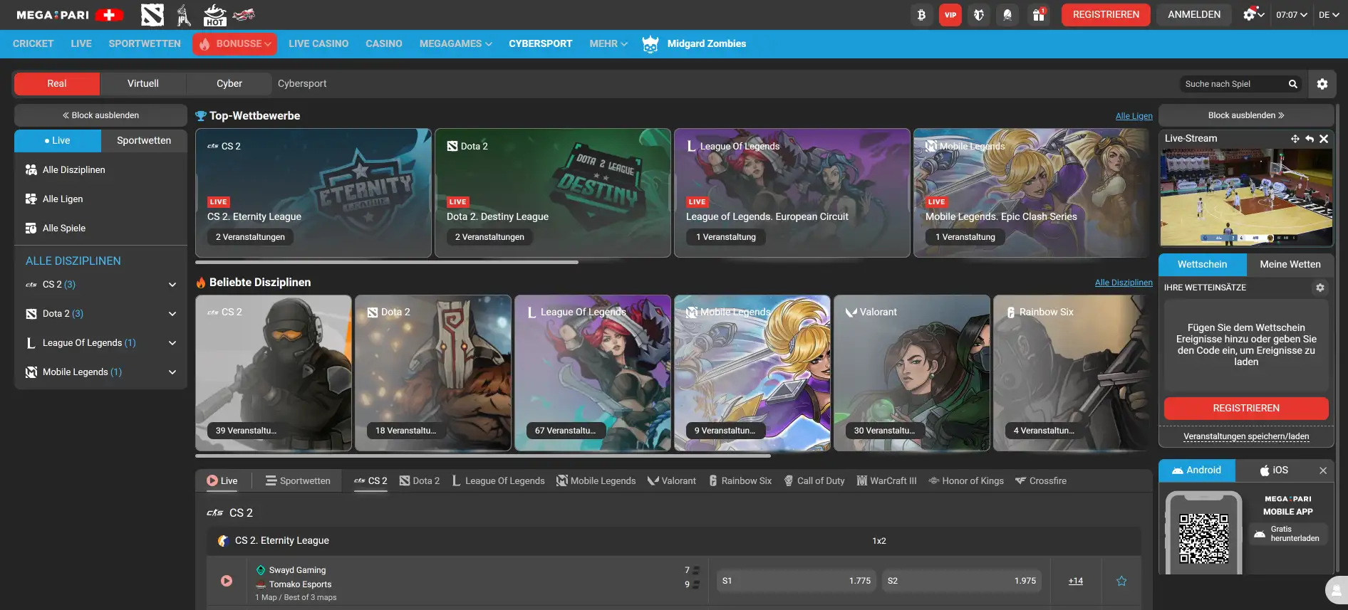The image size is (1348, 610).
Task: Open CRICKET in main navigation
Action: click(x=33, y=44)
